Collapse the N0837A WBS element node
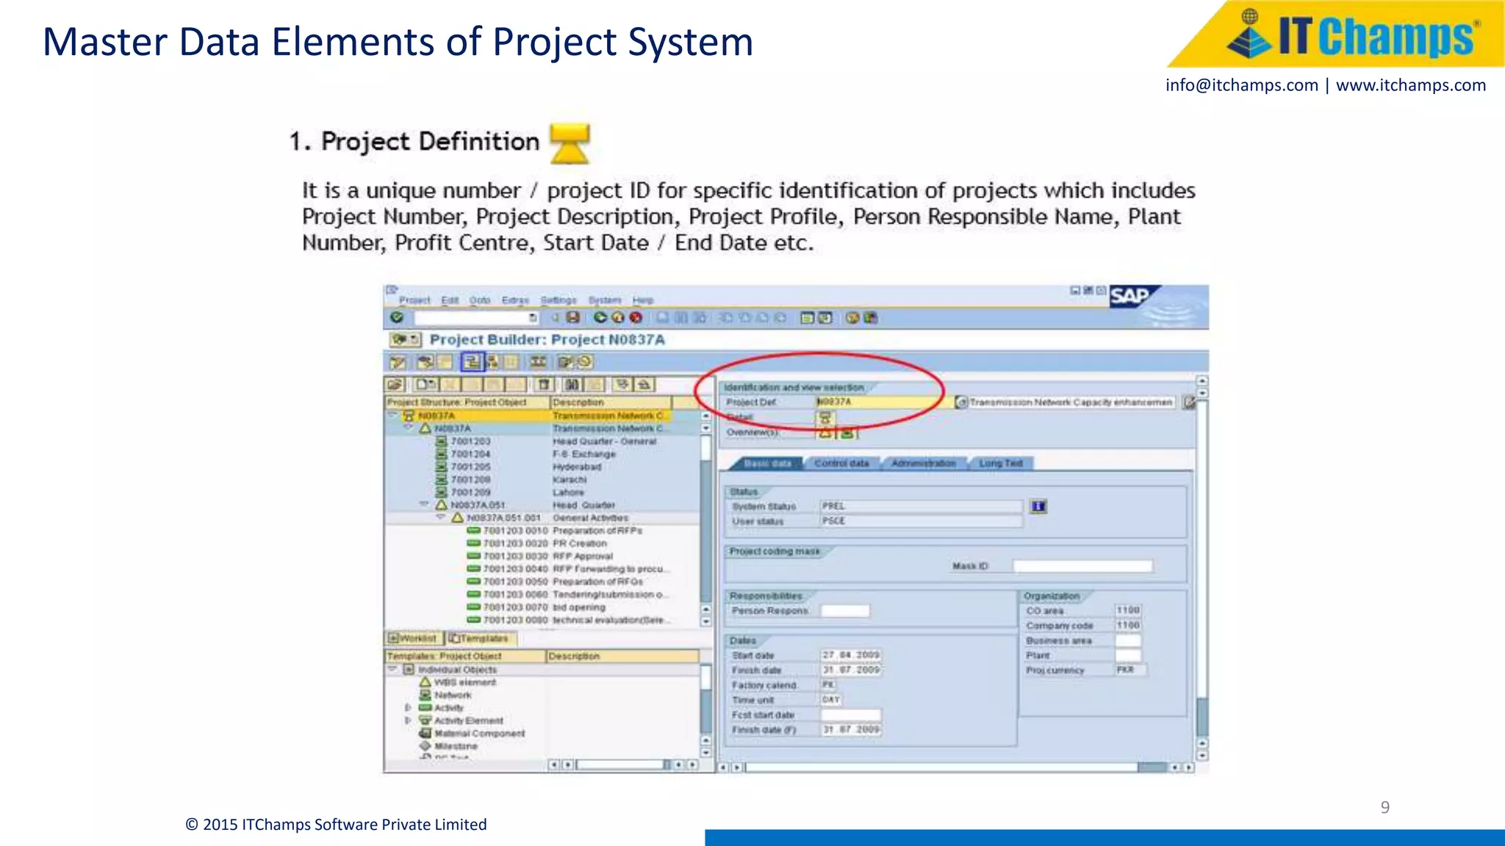The height and width of the screenshot is (846, 1505). point(409,427)
